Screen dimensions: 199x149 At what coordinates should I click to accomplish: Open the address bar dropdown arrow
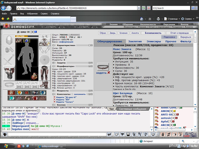[139, 8]
